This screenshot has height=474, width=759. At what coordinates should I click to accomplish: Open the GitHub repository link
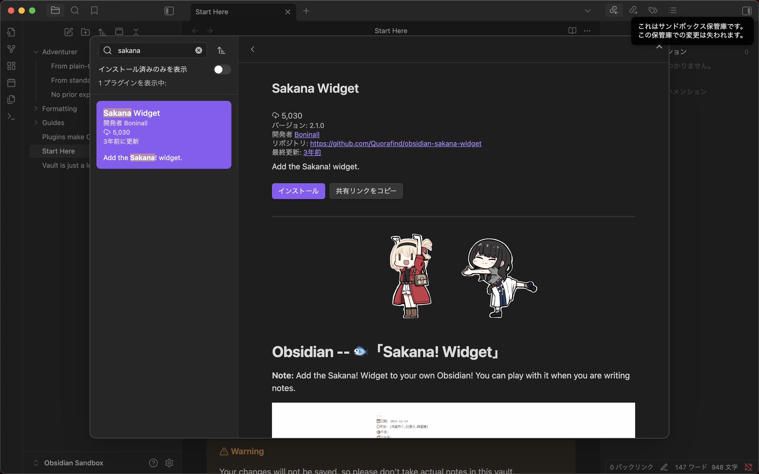[x=396, y=144]
